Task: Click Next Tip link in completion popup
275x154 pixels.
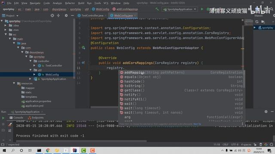Action: pos(197,124)
